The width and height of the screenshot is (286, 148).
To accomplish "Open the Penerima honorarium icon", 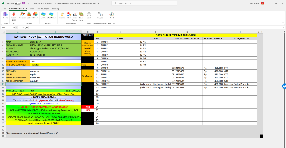I will tap(62, 16).
